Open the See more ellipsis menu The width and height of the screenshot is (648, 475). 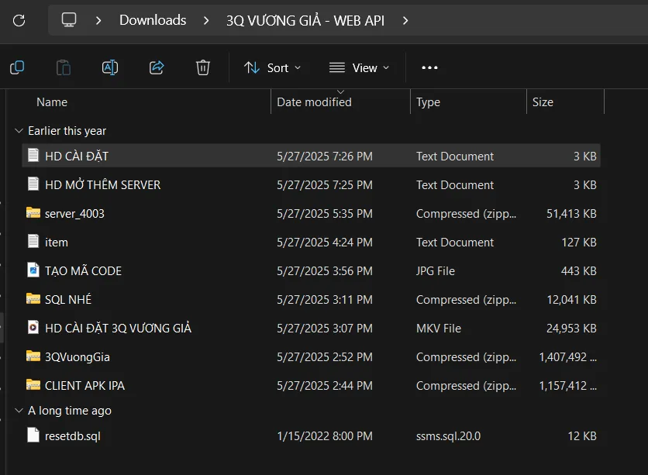[x=429, y=67]
